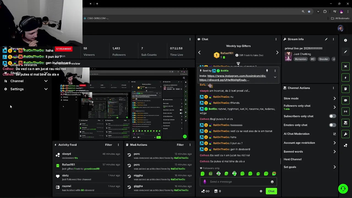This screenshot has width=352, height=198.
Task: Open Set goals arrow
Action: pyautogui.click(x=334, y=167)
